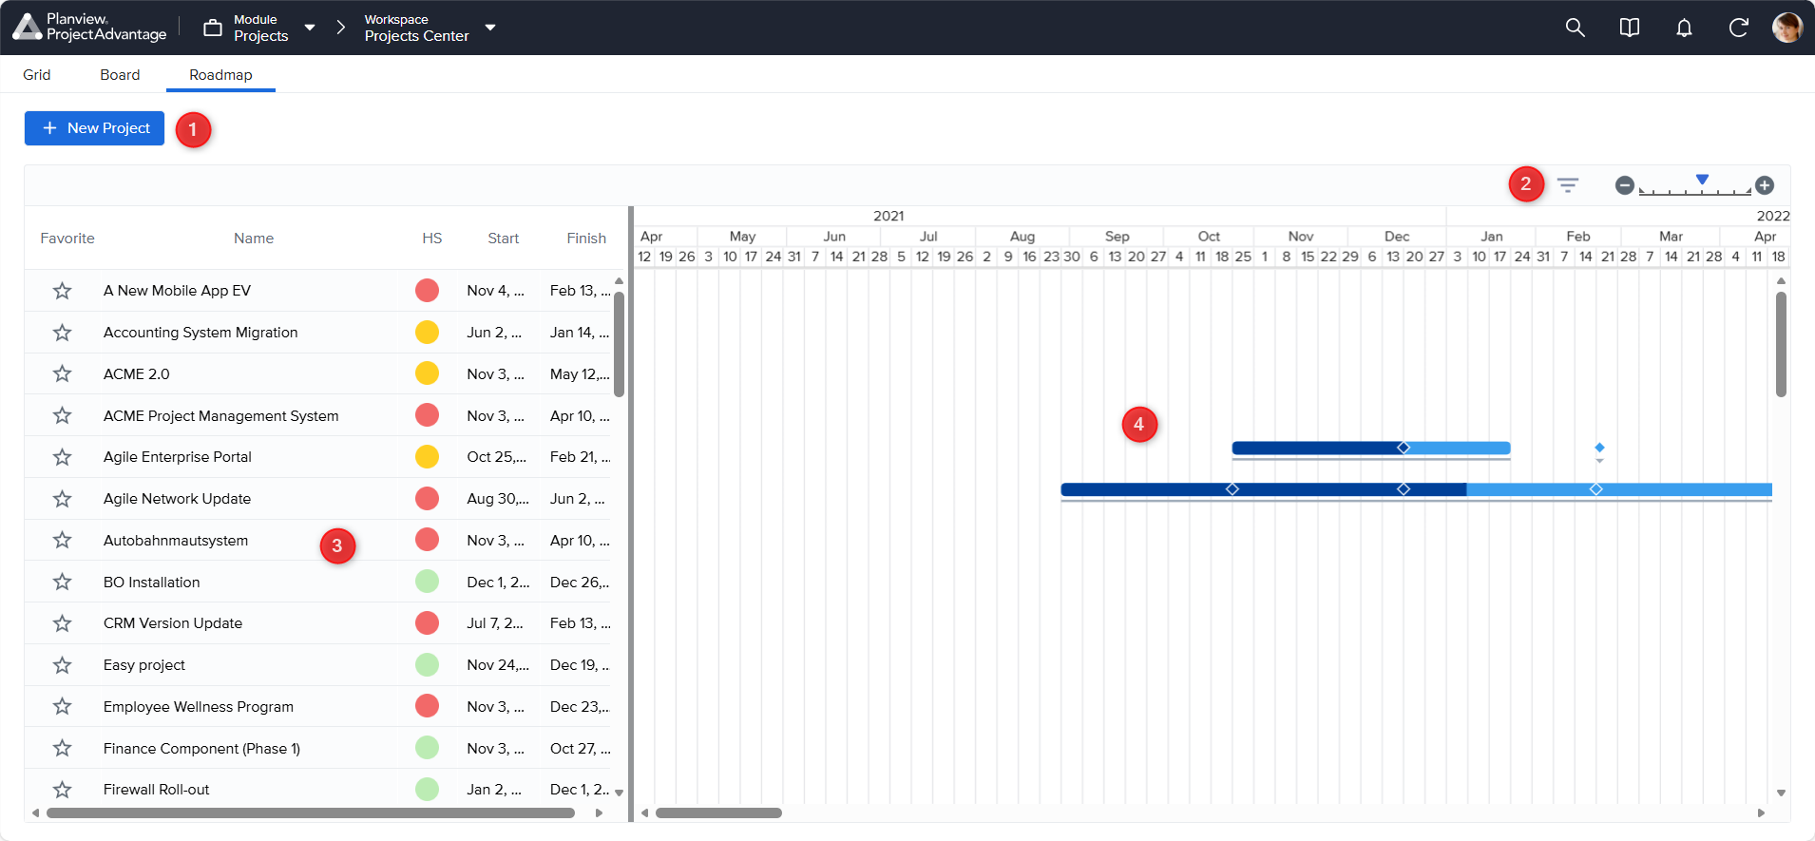Zoom in timeline with plus icon

pyautogui.click(x=1764, y=185)
